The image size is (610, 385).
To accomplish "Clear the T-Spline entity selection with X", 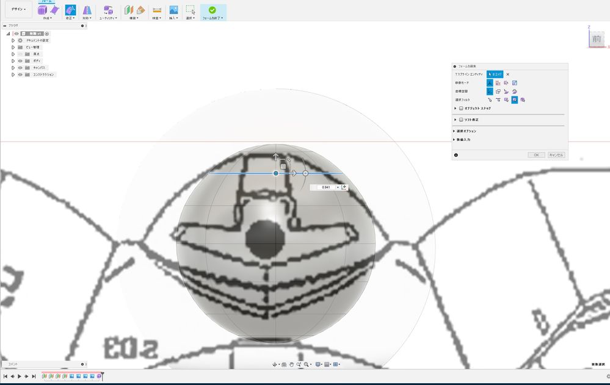I will coord(507,74).
